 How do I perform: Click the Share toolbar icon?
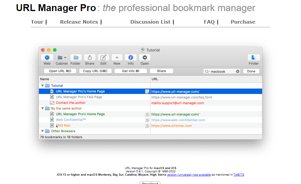(x=90, y=57)
